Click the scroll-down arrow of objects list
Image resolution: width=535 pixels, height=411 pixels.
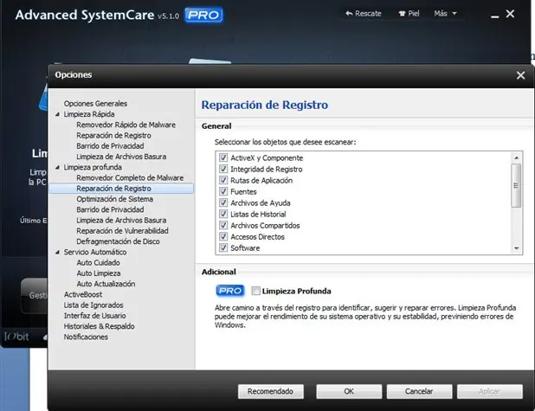[516, 248]
